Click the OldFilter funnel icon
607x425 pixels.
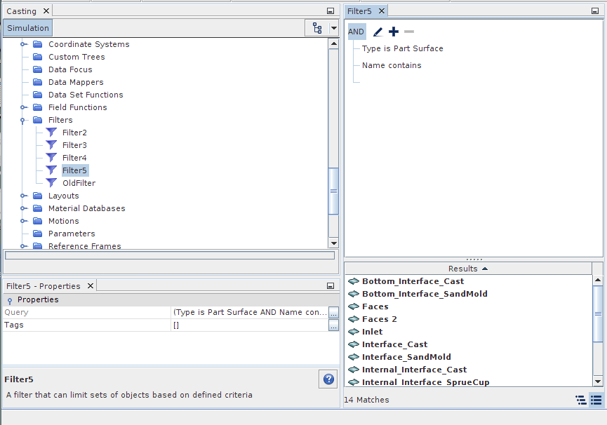tap(51, 183)
